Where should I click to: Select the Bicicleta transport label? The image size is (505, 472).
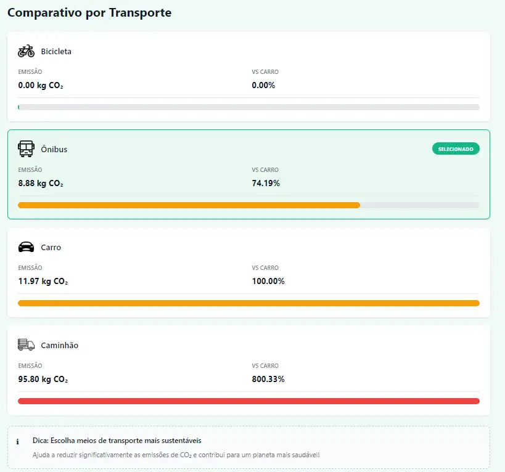click(56, 52)
